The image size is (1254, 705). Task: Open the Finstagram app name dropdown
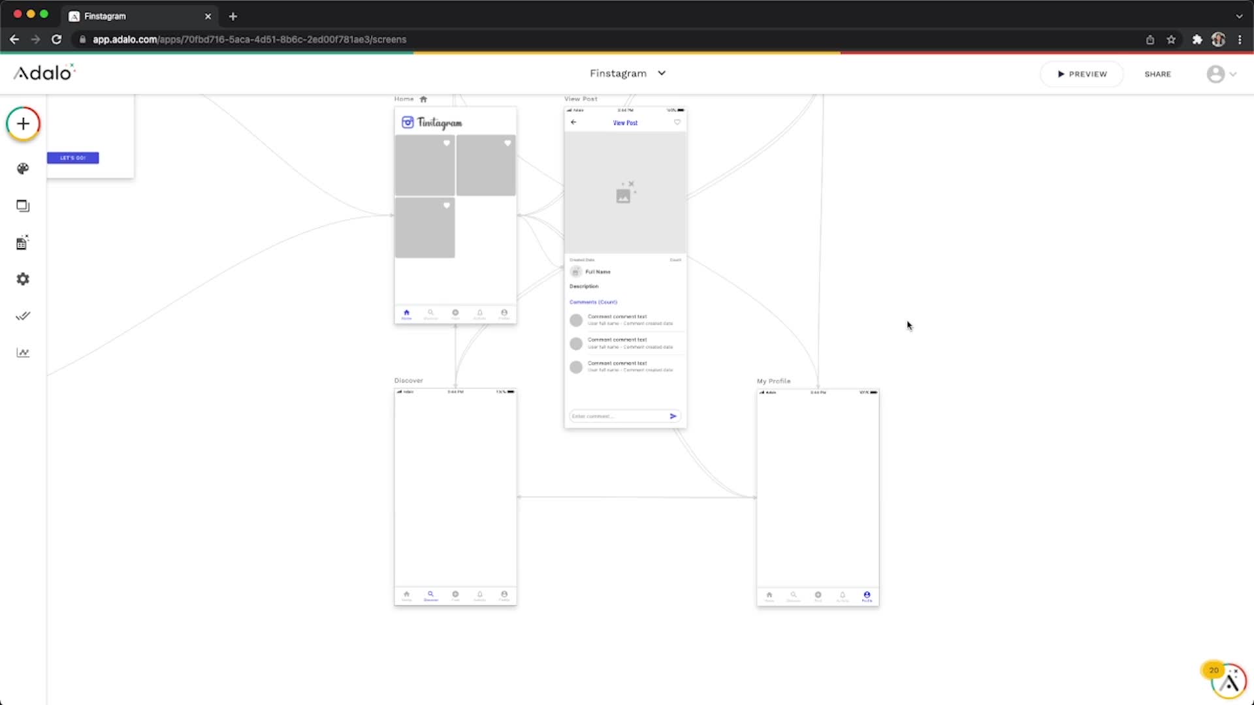click(662, 73)
